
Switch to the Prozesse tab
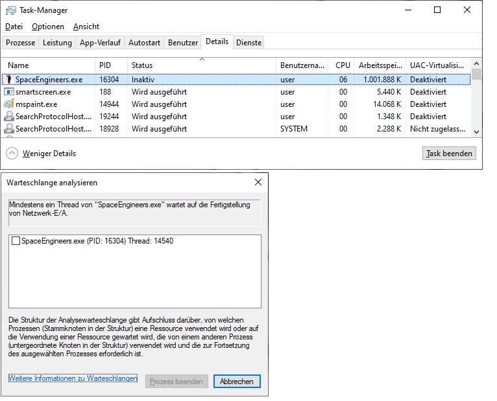(x=20, y=43)
